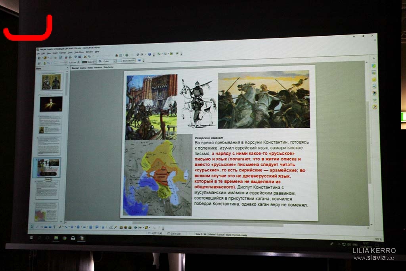Switch to the Handout view tab
406x271 pixels.
tap(98, 67)
